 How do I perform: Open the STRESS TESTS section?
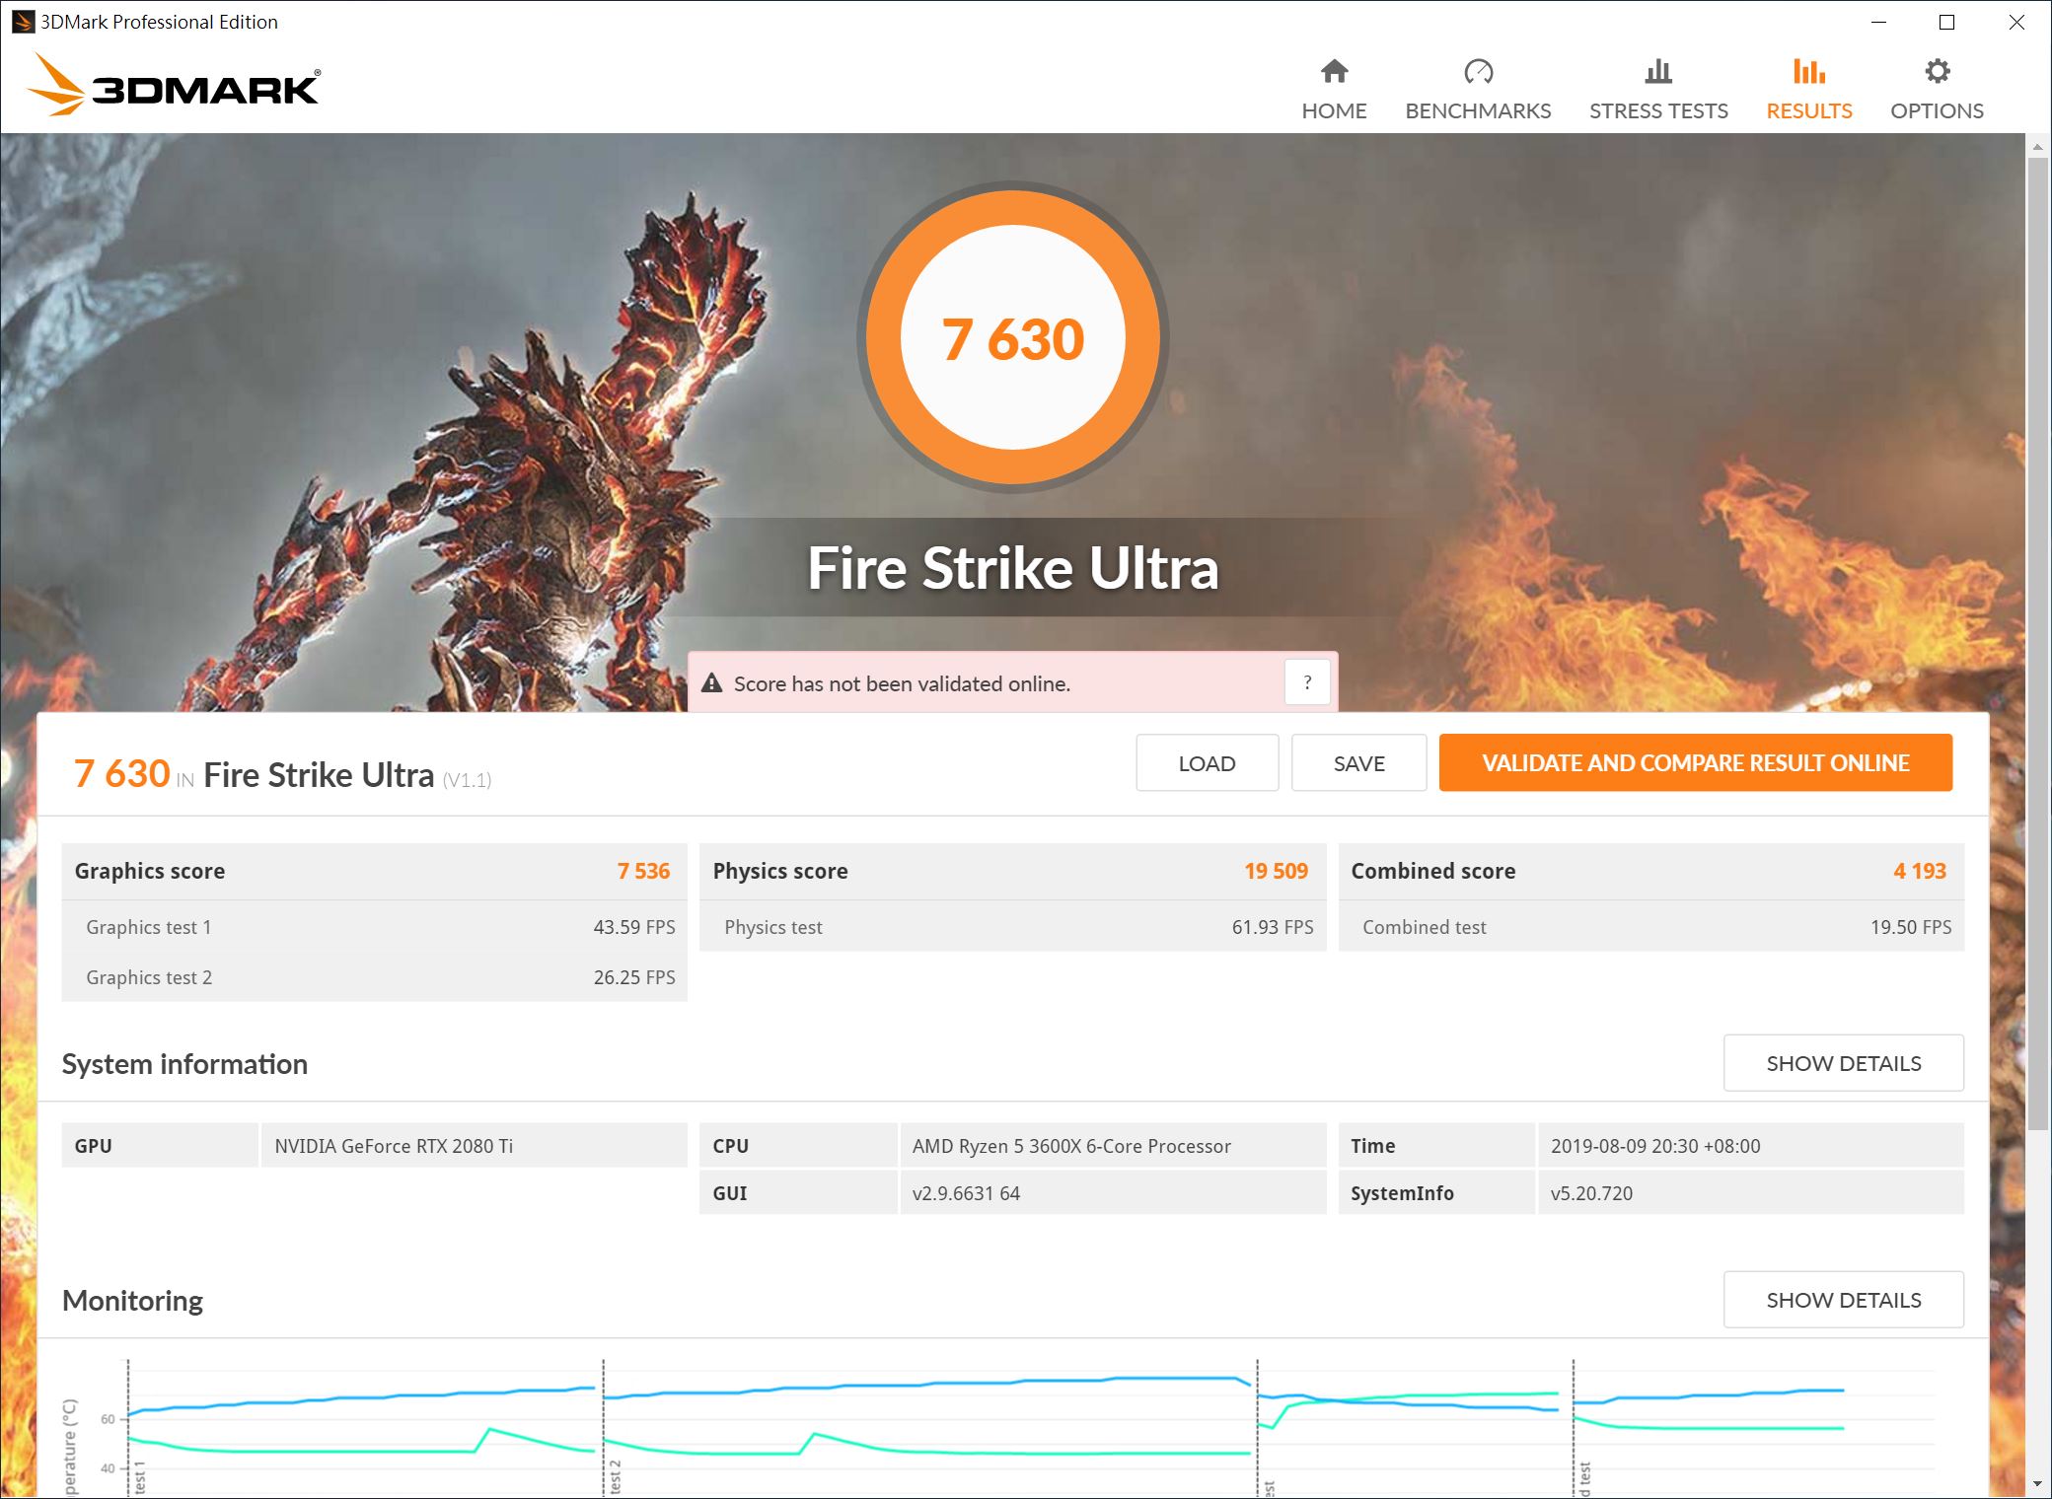[x=1657, y=110]
